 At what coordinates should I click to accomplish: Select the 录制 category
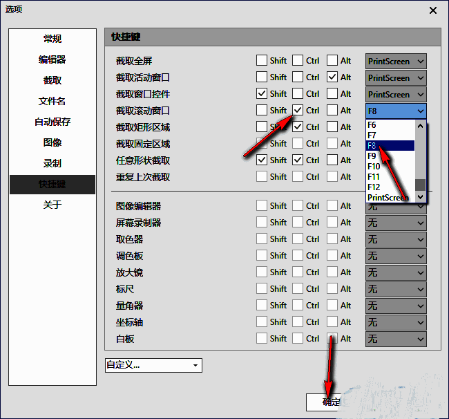(52, 163)
